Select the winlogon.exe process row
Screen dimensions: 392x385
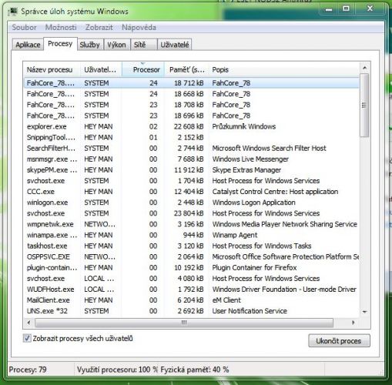pos(192,203)
